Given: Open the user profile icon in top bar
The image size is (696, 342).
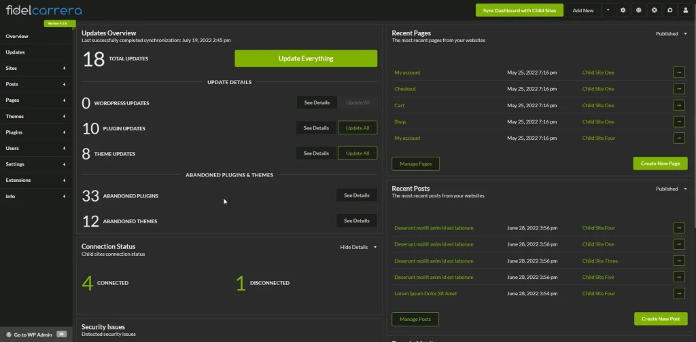Looking at the screenshot, I should pos(686,10).
